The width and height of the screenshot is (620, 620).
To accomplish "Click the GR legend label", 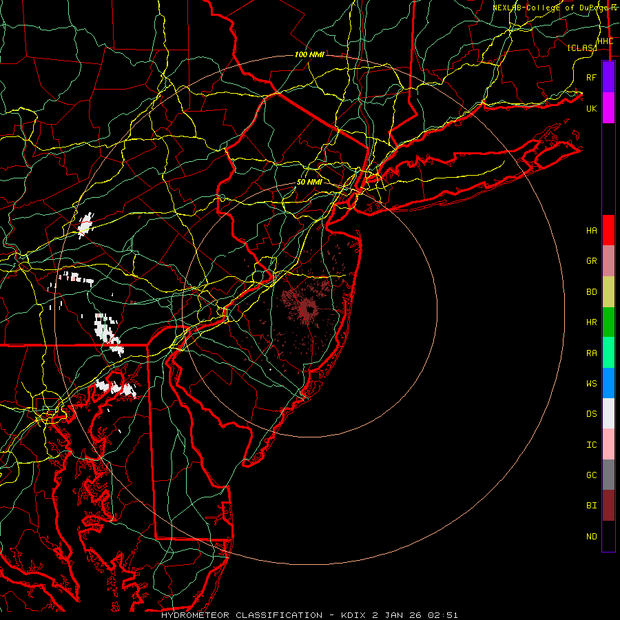I will coord(591,261).
